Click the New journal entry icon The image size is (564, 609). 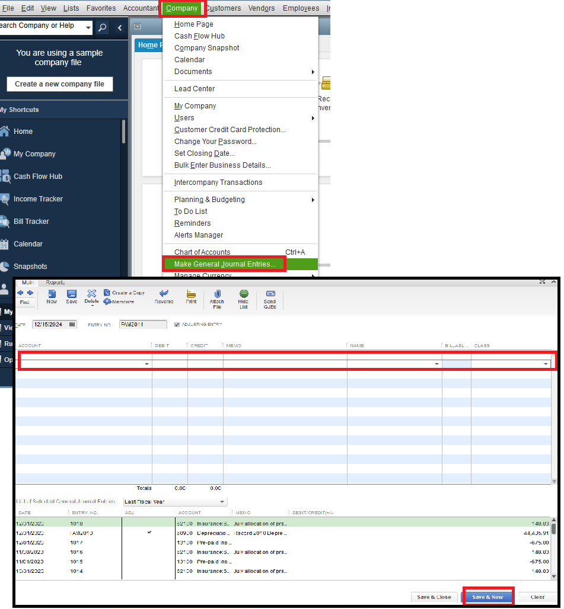point(52,294)
